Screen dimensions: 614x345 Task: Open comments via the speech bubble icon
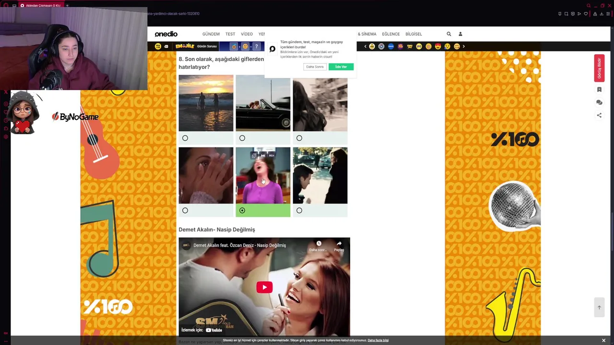[x=599, y=103]
